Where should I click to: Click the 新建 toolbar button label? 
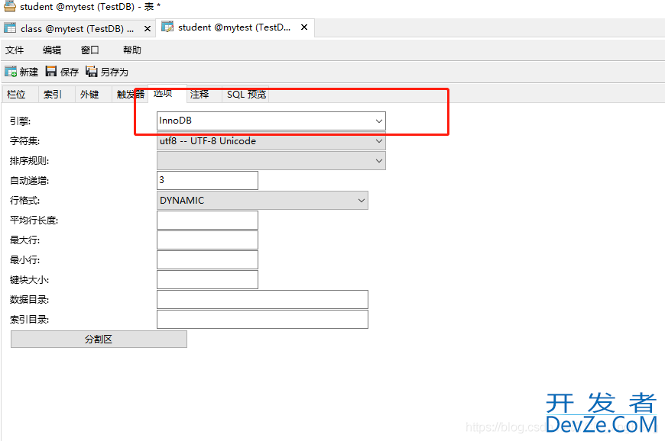29,72
